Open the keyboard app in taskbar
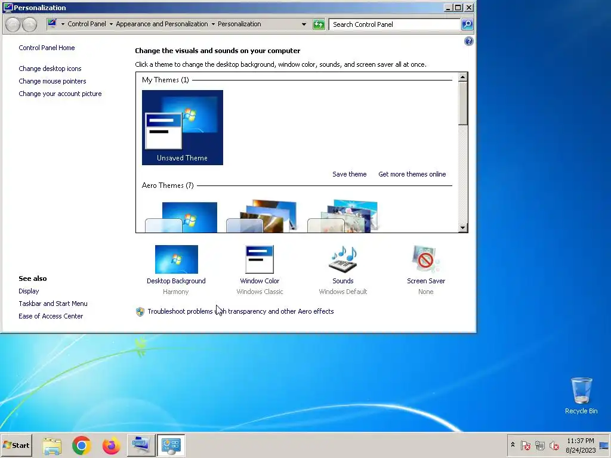Viewport: 611px width, 458px height. click(x=141, y=445)
